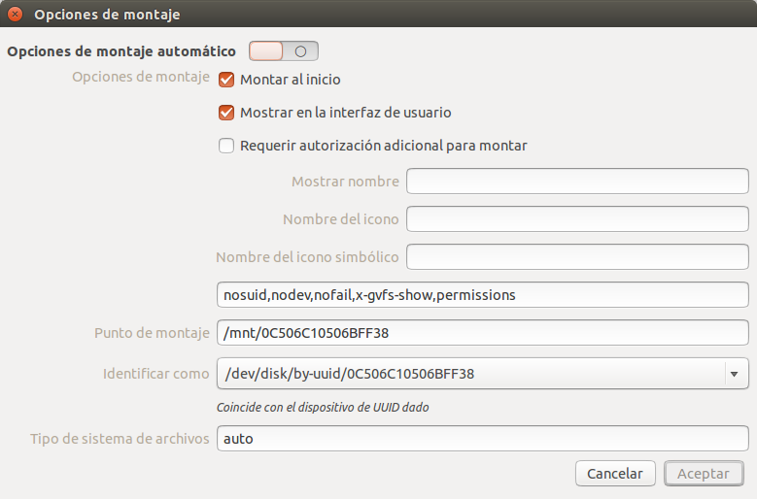The width and height of the screenshot is (757, 499).
Task: Enable Requerir autorización adicional para montar
Action: [x=226, y=146]
